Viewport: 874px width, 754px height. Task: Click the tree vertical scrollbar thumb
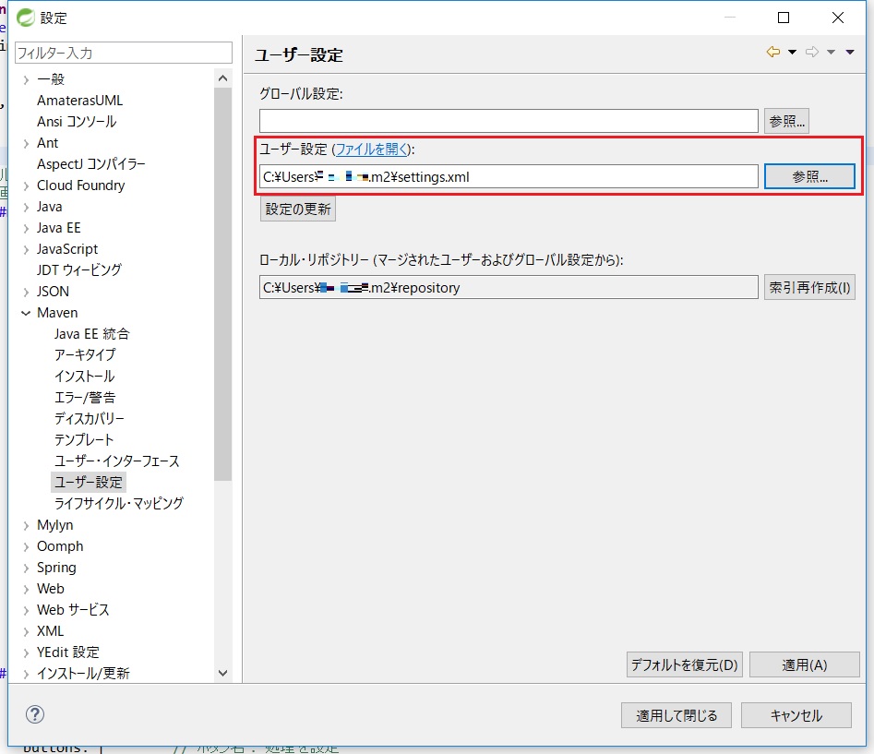click(223, 283)
